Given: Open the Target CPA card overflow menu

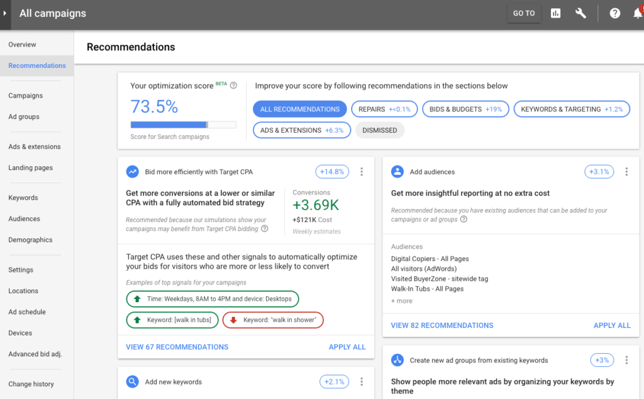Looking at the screenshot, I should [362, 171].
